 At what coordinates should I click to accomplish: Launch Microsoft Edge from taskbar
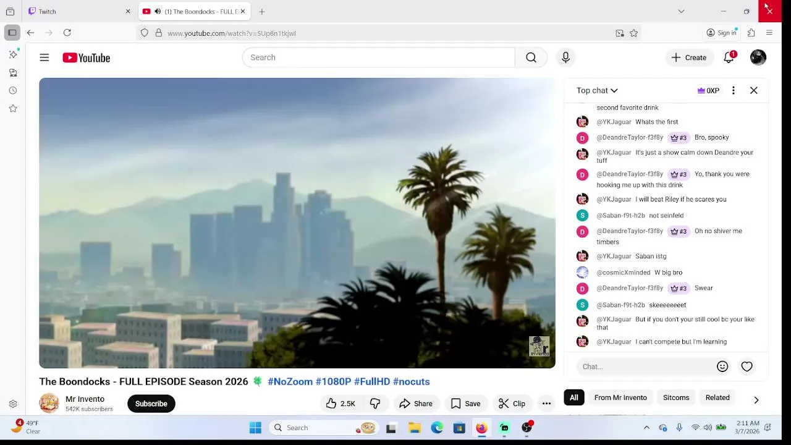click(x=437, y=428)
